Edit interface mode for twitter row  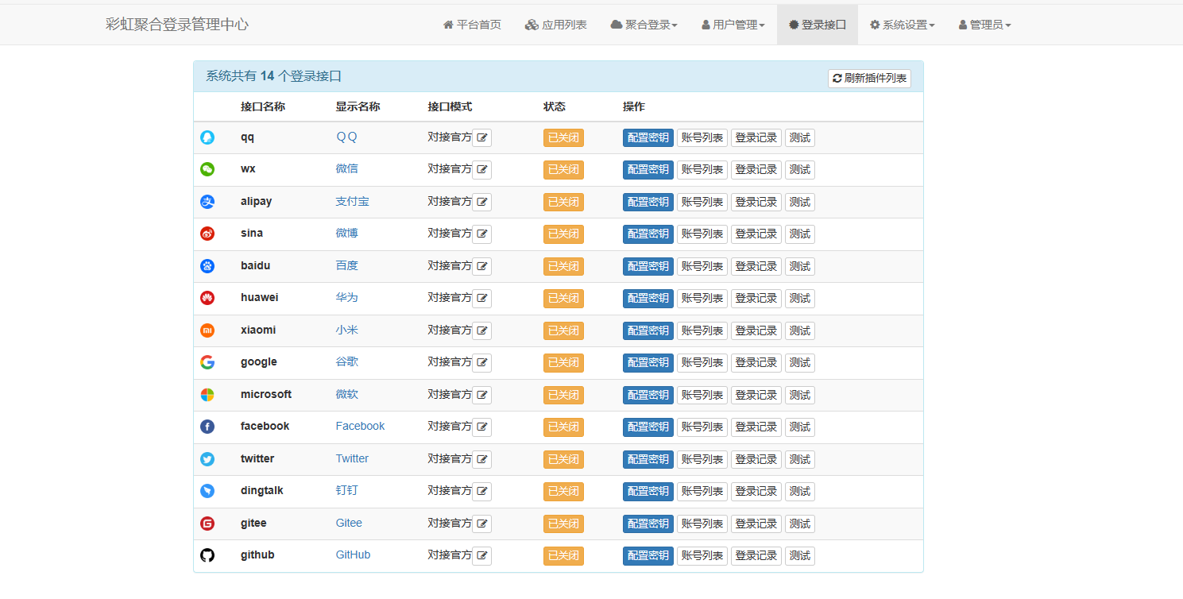pos(482,459)
